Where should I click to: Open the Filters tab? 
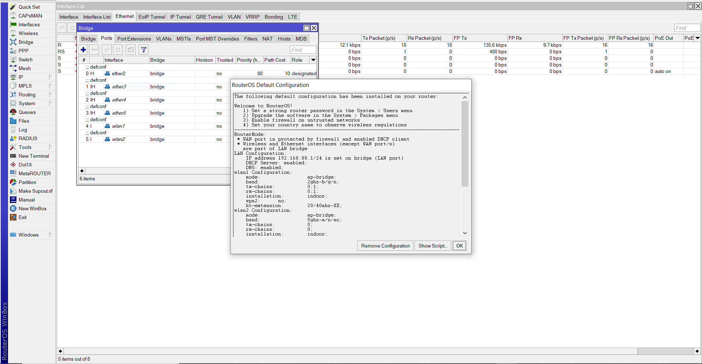click(x=250, y=39)
